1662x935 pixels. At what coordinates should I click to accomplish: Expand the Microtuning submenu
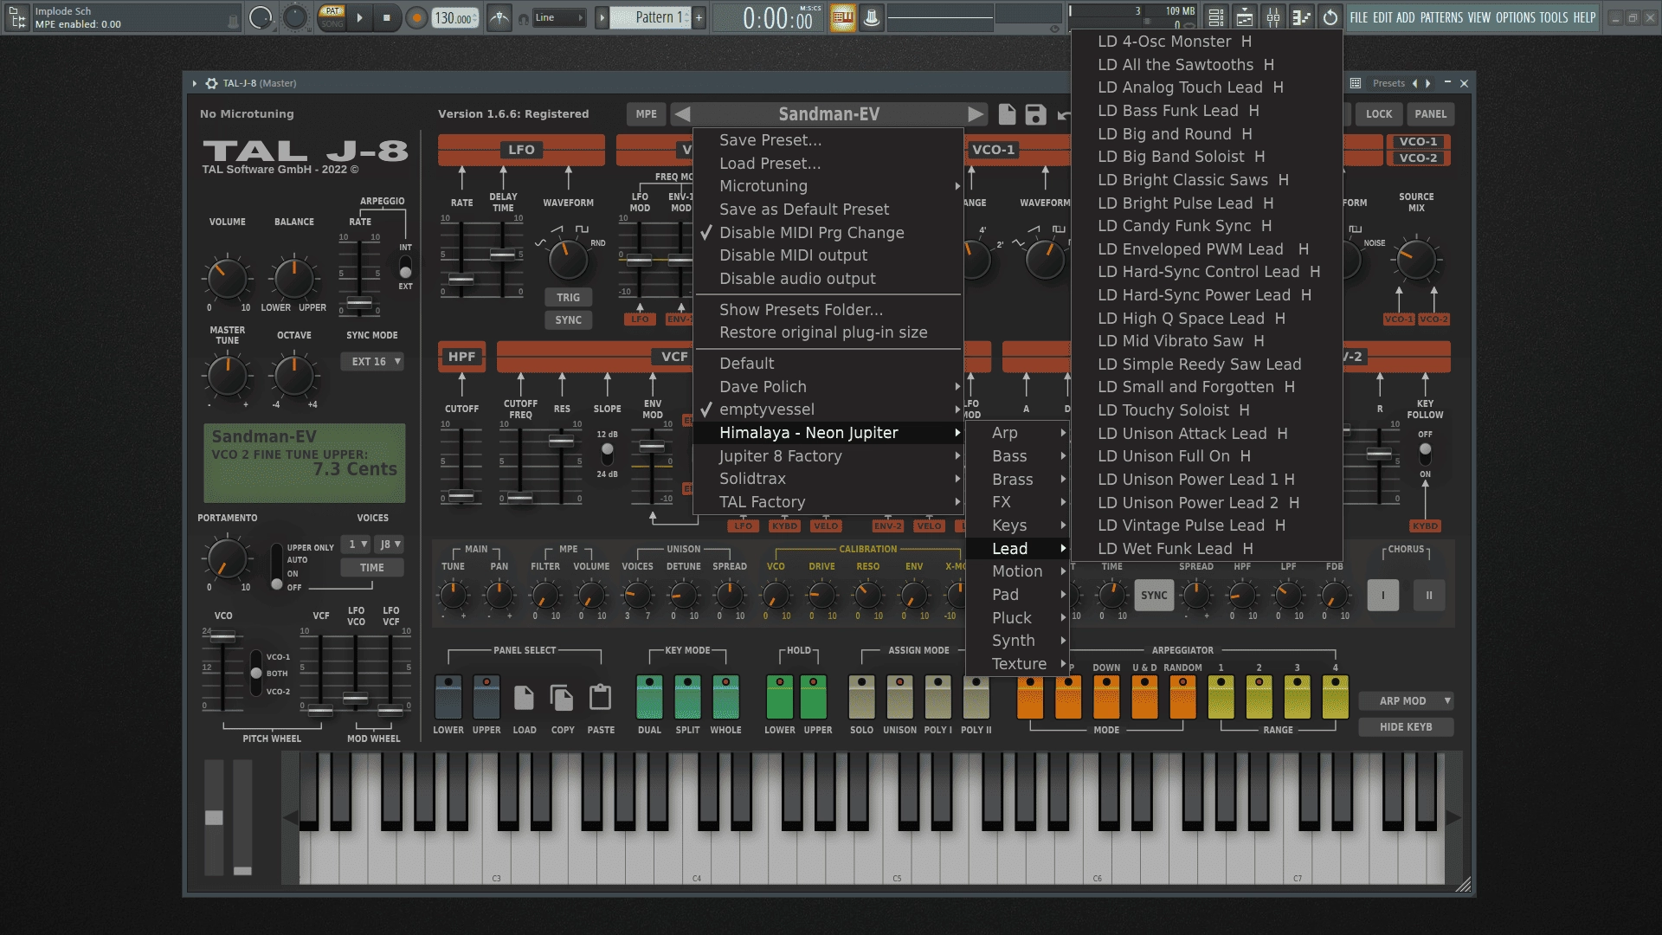pos(828,186)
